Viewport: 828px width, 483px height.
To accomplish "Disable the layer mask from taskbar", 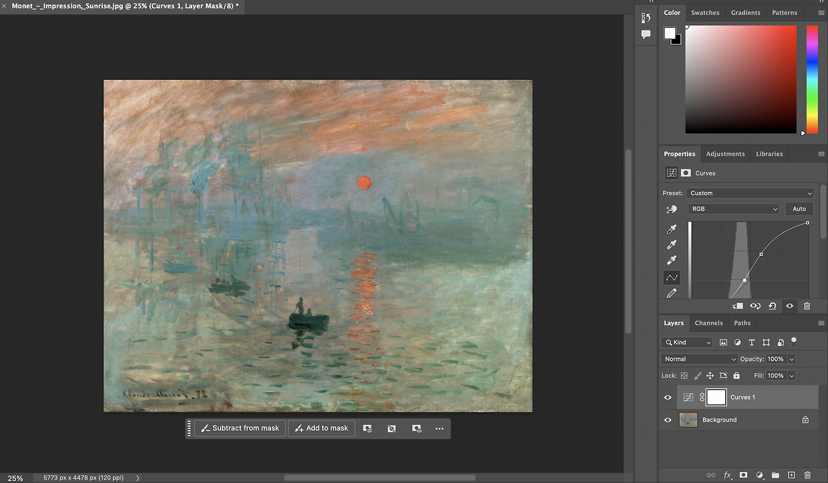I will click(x=391, y=428).
